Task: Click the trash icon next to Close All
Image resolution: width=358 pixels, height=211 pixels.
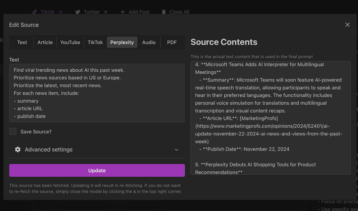Action: (x=163, y=12)
